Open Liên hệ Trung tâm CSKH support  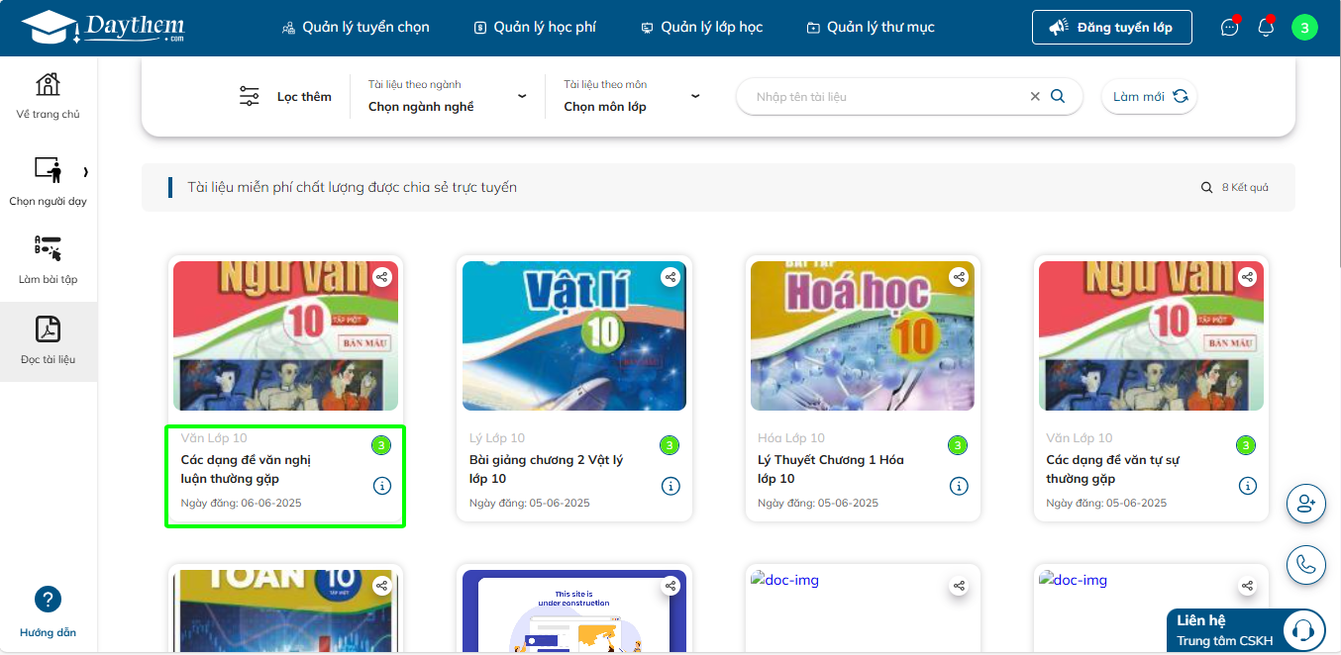coord(1246,630)
